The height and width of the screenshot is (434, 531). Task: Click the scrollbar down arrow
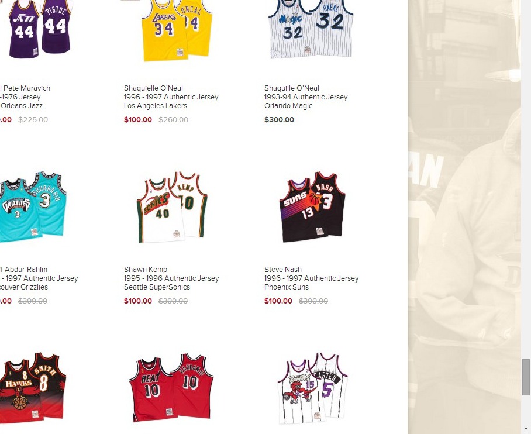[x=526, y=429]
